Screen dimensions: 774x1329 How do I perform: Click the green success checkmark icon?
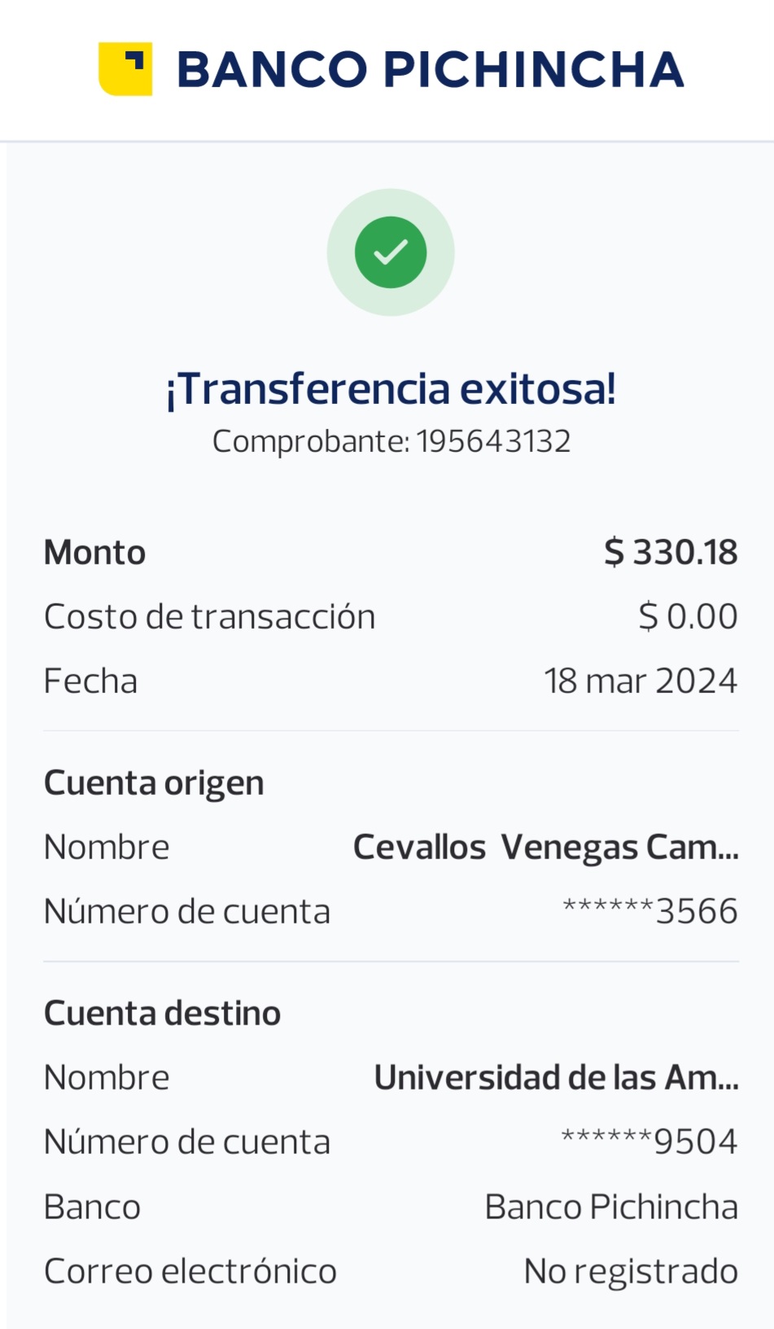point(391,252)
